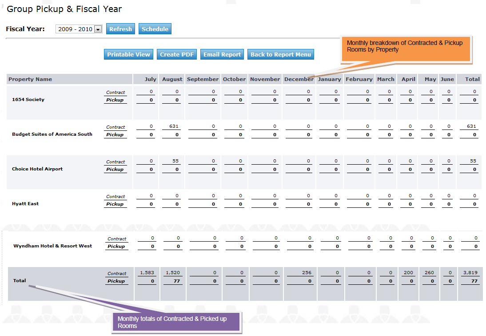Select the Hyatt East property name
Image resolution: width=486 pixels, height=336 pixels.
coord(25,204)
